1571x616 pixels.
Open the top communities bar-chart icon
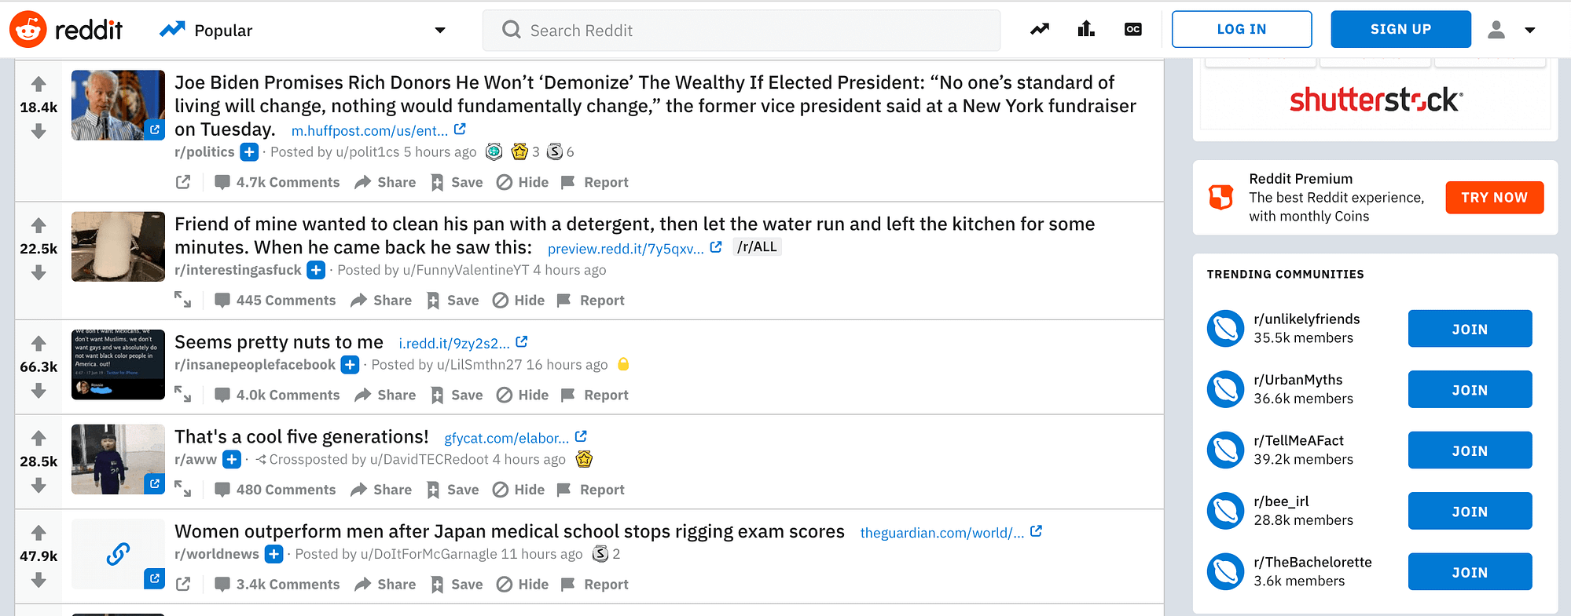point(1086,30)
